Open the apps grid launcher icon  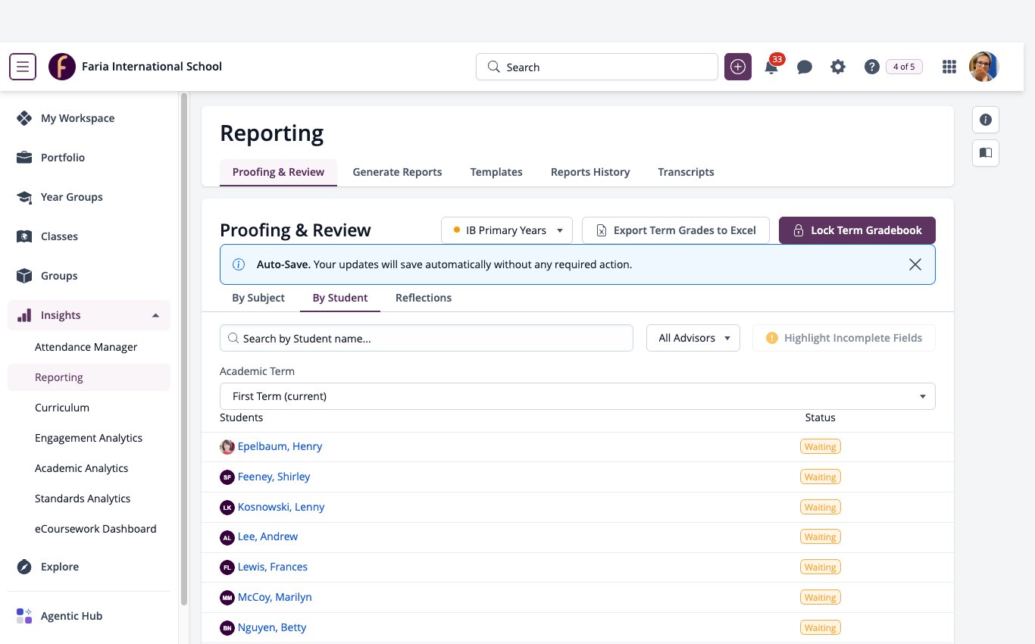949,67
